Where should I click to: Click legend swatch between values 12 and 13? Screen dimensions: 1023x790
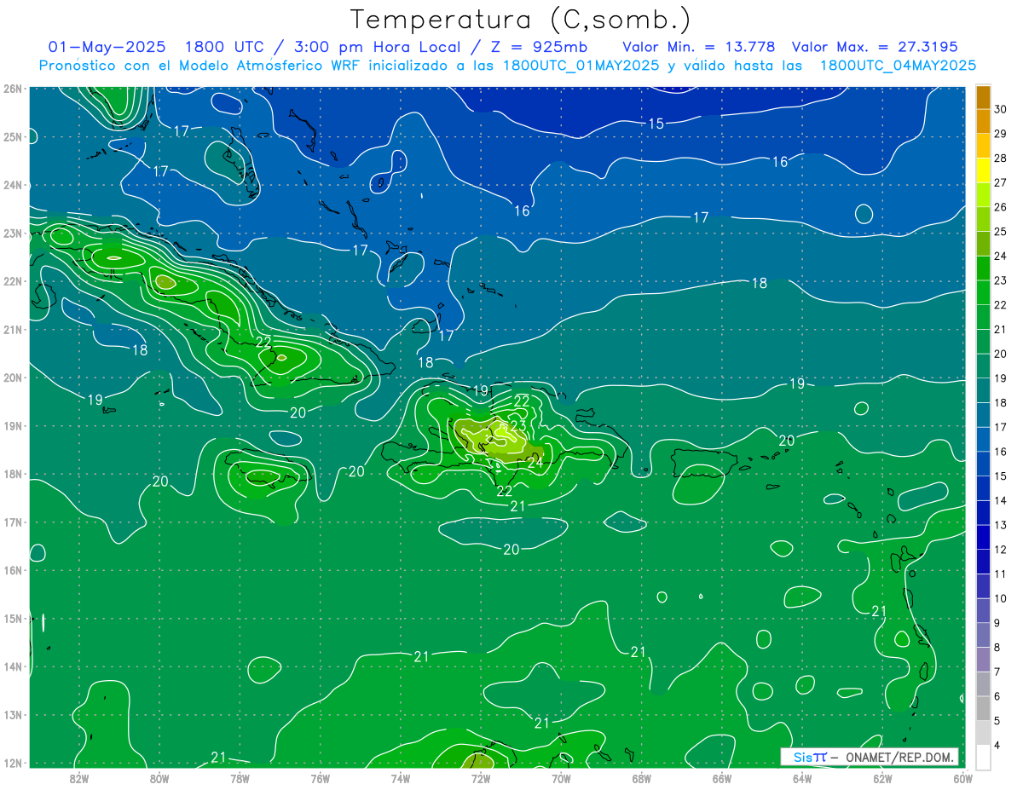click(x=983, y=537)
